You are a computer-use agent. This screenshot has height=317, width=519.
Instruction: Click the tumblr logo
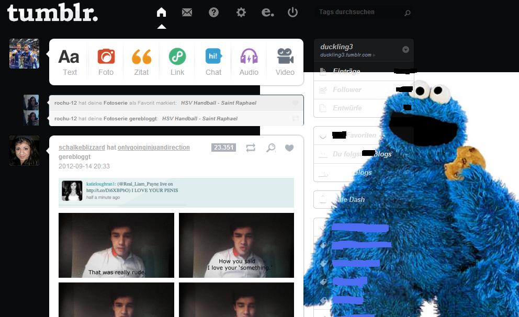click(52, 13)
